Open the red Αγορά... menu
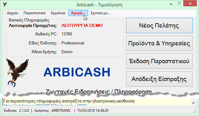The image size is (199, 116). [78, 13]
